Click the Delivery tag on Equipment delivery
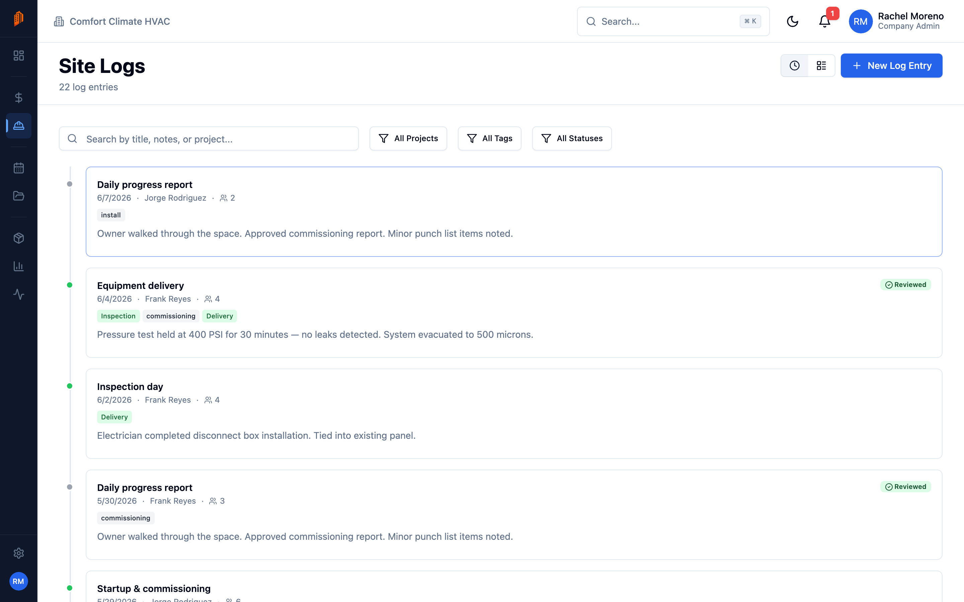Image resolution: width=964 pixels, height=602 pixels. point(220,316)
